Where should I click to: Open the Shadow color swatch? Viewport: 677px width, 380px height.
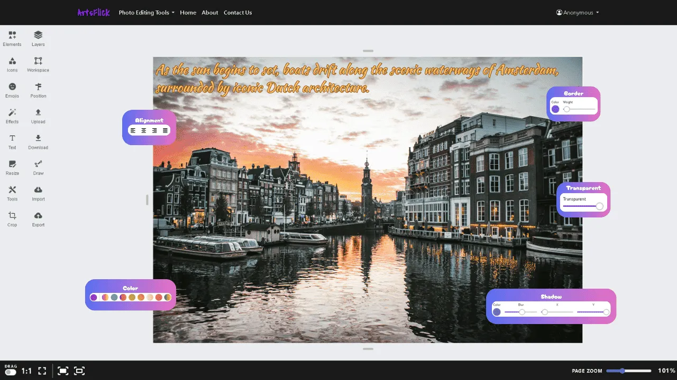point(497,312)
